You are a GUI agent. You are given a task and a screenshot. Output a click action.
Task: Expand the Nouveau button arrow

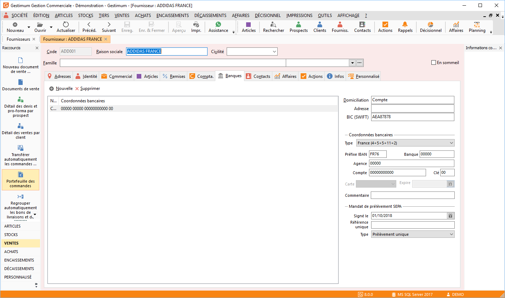[x=29, y=27]
